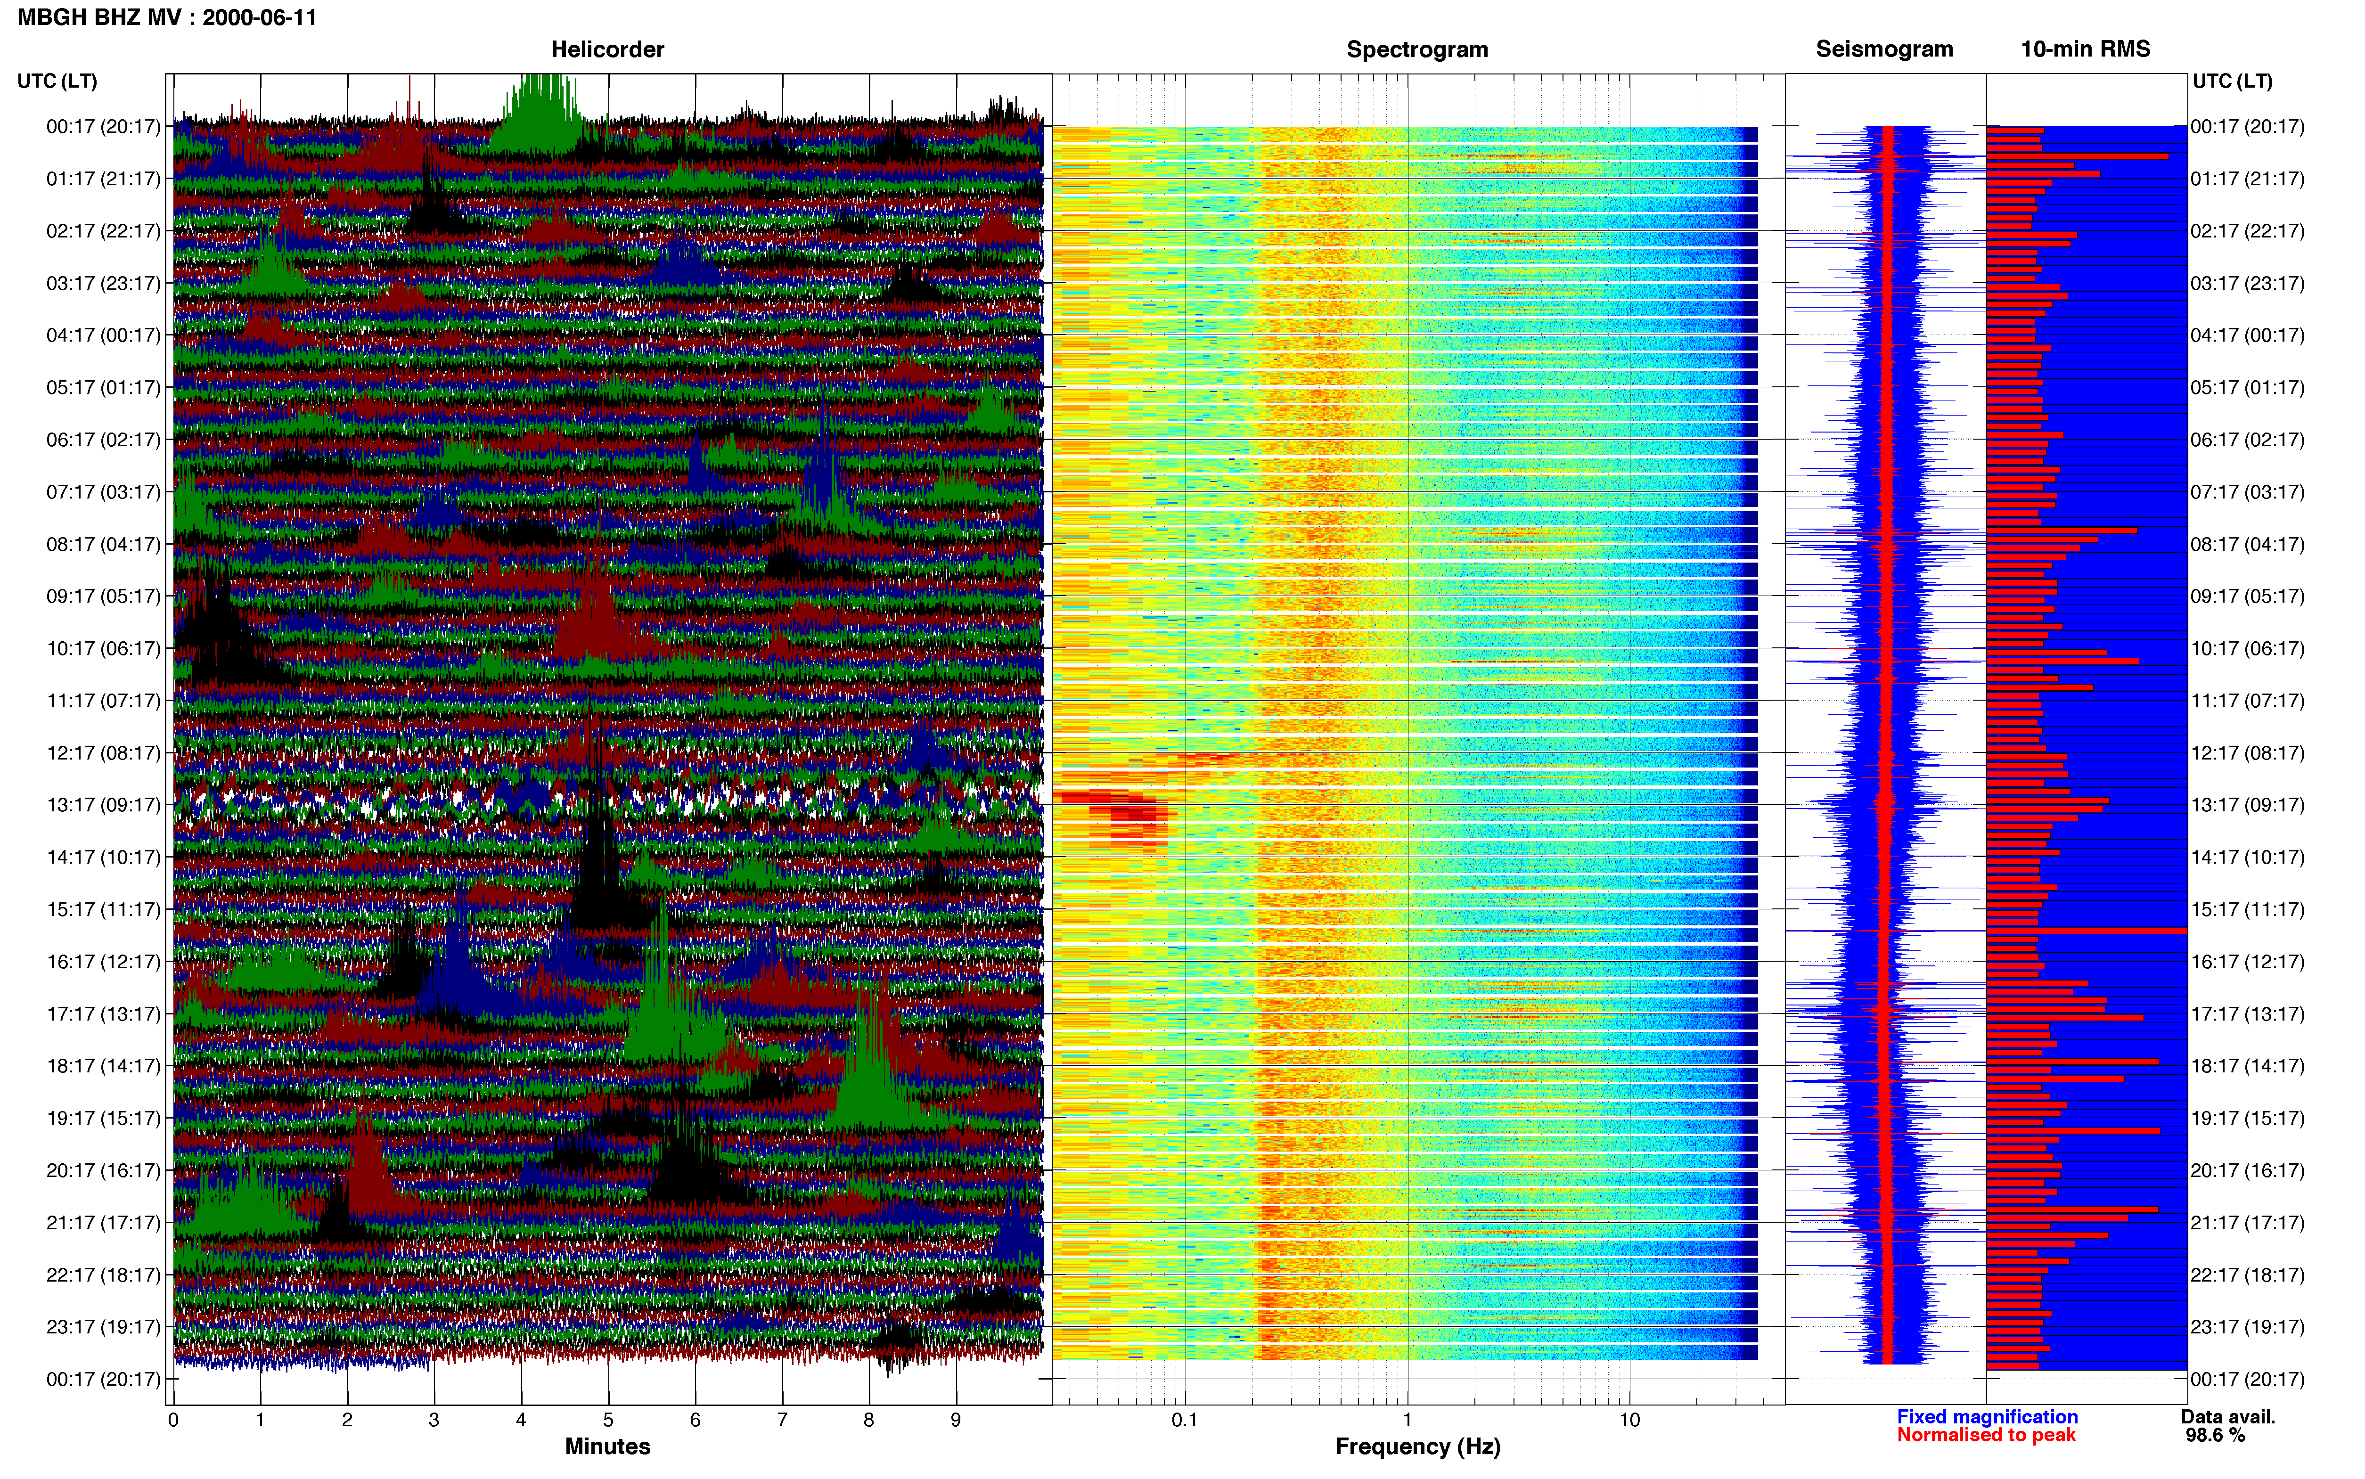Click the "15:17 (11:17)" RMS-side time label
This screenshot has height=1479, width=2365.
tap(2248, 910)
